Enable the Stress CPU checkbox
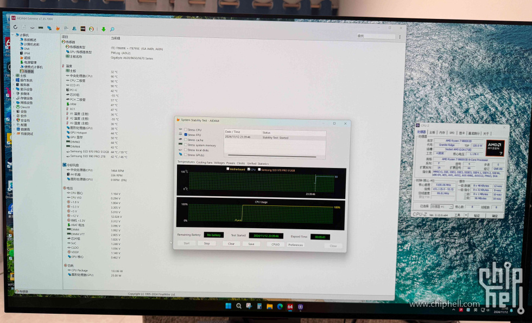Viewport: 532px width, 323px height. [x=186, y=130]
